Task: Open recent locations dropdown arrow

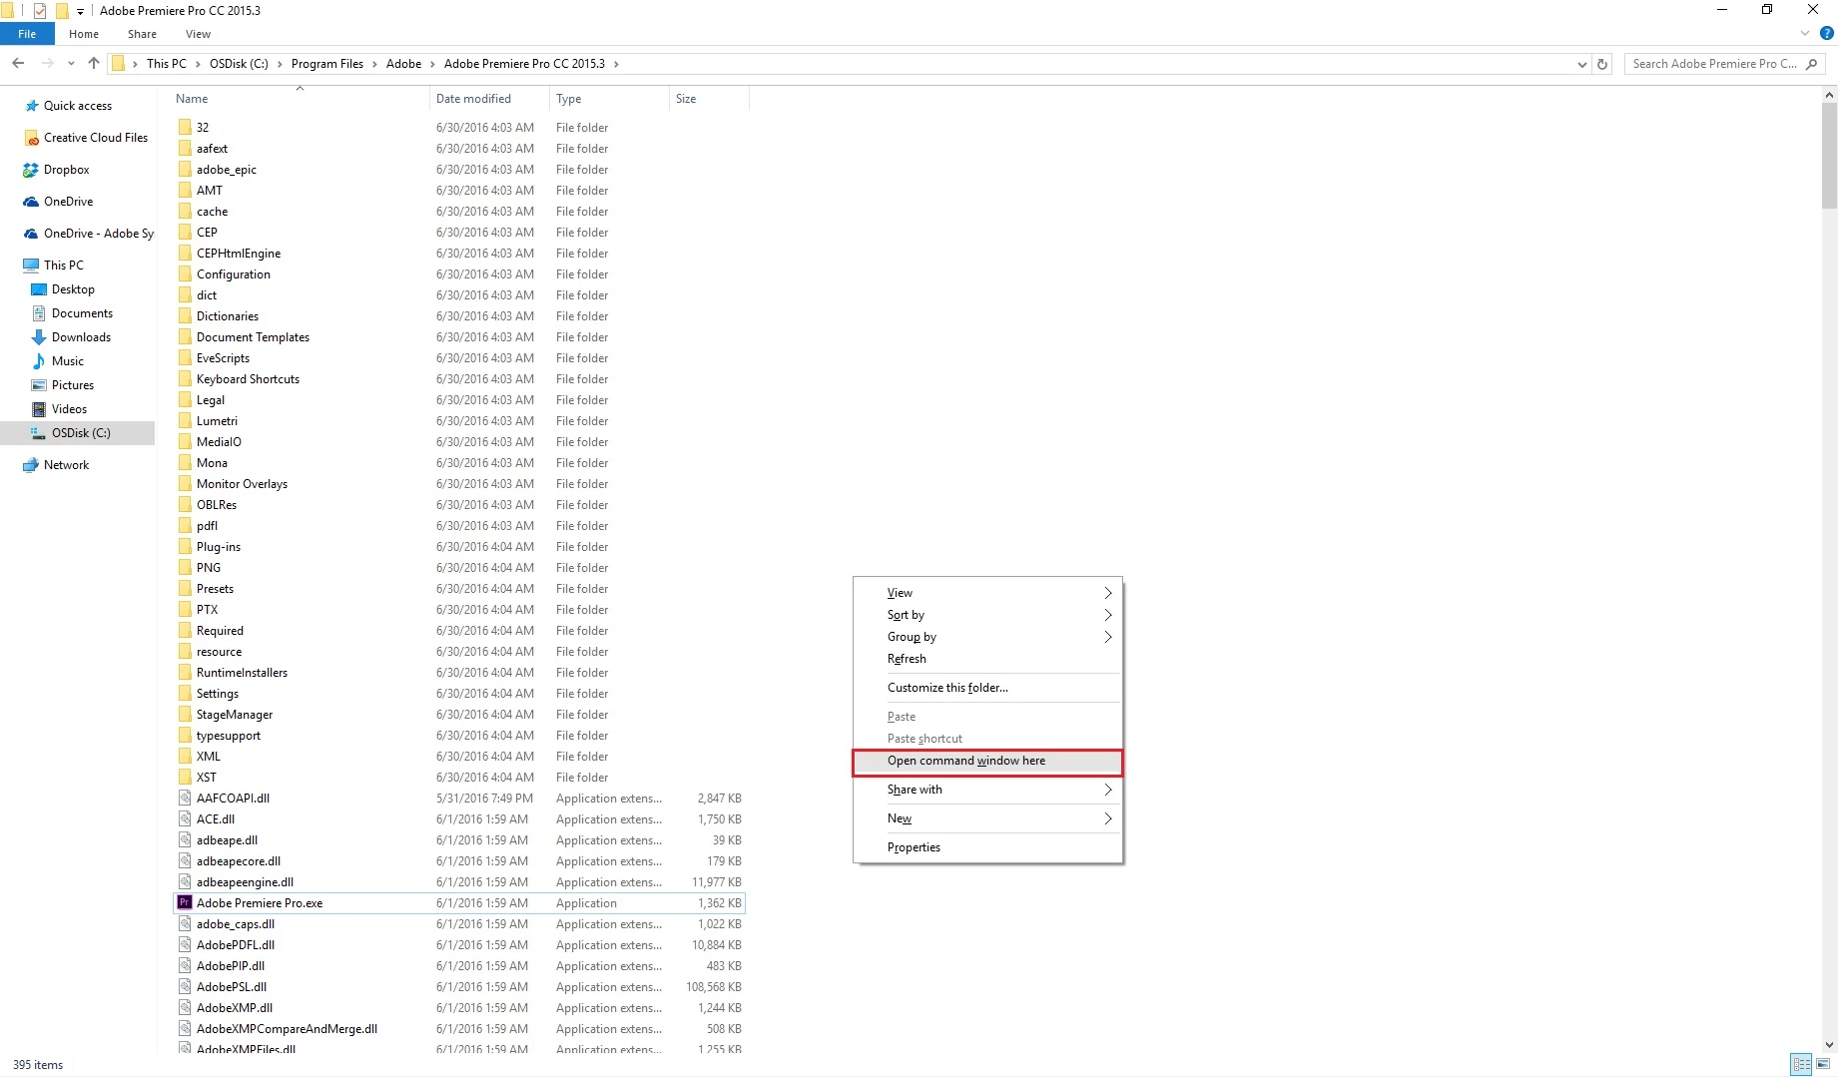Action: (71, 64)
